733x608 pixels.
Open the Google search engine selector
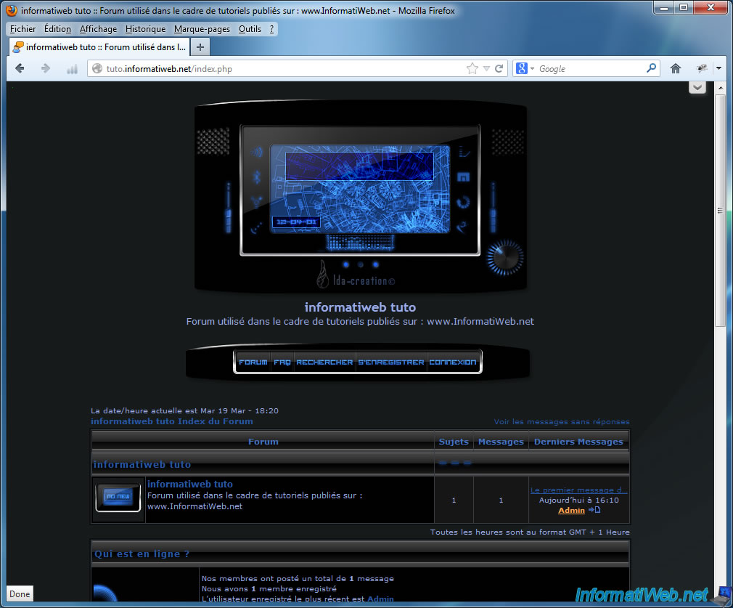pyautogui.click(x=525, y=68)
